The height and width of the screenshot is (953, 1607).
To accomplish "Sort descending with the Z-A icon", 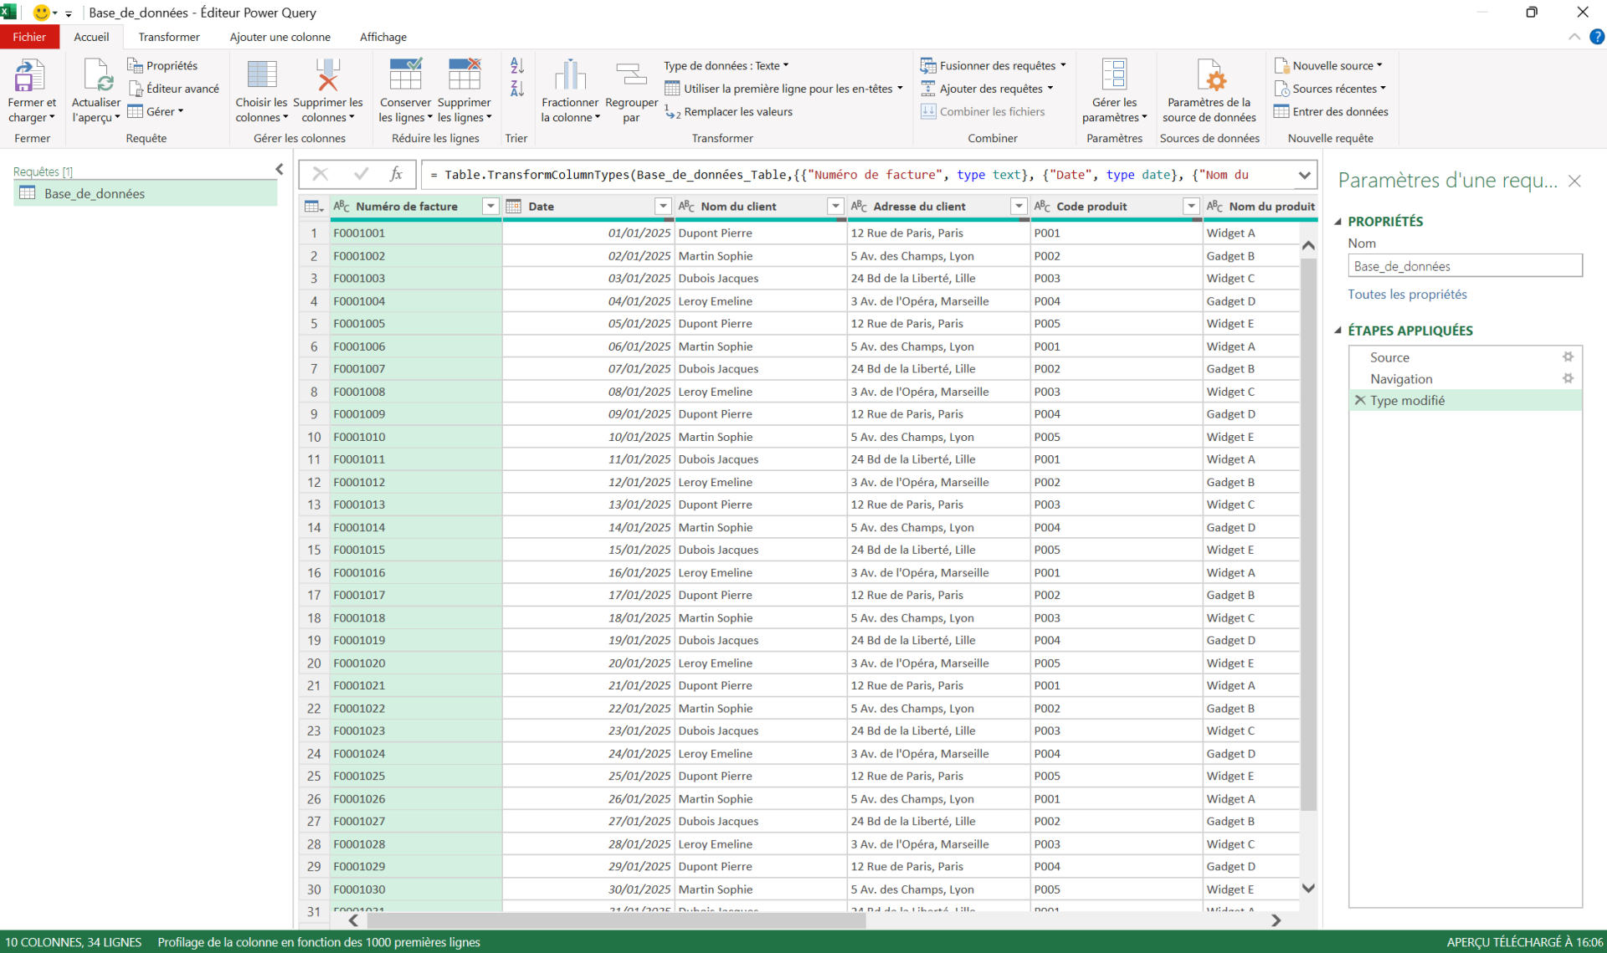I will click(517, 89).
